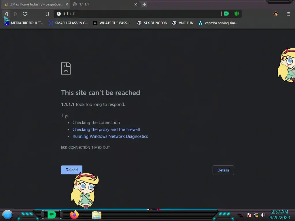Click the ERR_CONNECTION_TIMED_OUT error code text

click(85, 148)
